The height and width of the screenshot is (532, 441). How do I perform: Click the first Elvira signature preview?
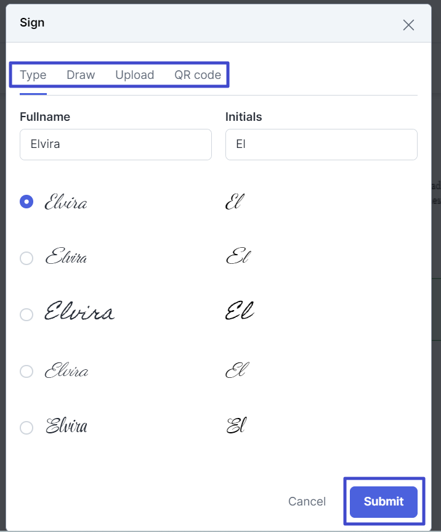pos(66,202)
